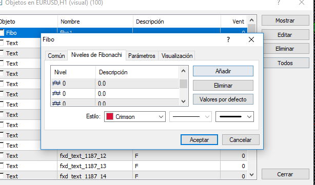Open the line width dropdown
The image size is (315, 185).
[x=234, y=116]
